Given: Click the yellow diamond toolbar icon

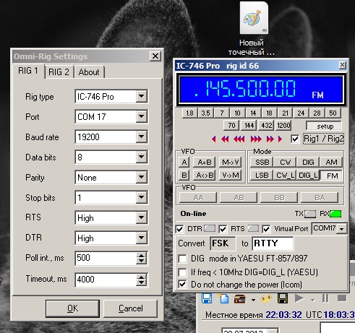Looking at the screenshot, I should click(x=266, y=299).
